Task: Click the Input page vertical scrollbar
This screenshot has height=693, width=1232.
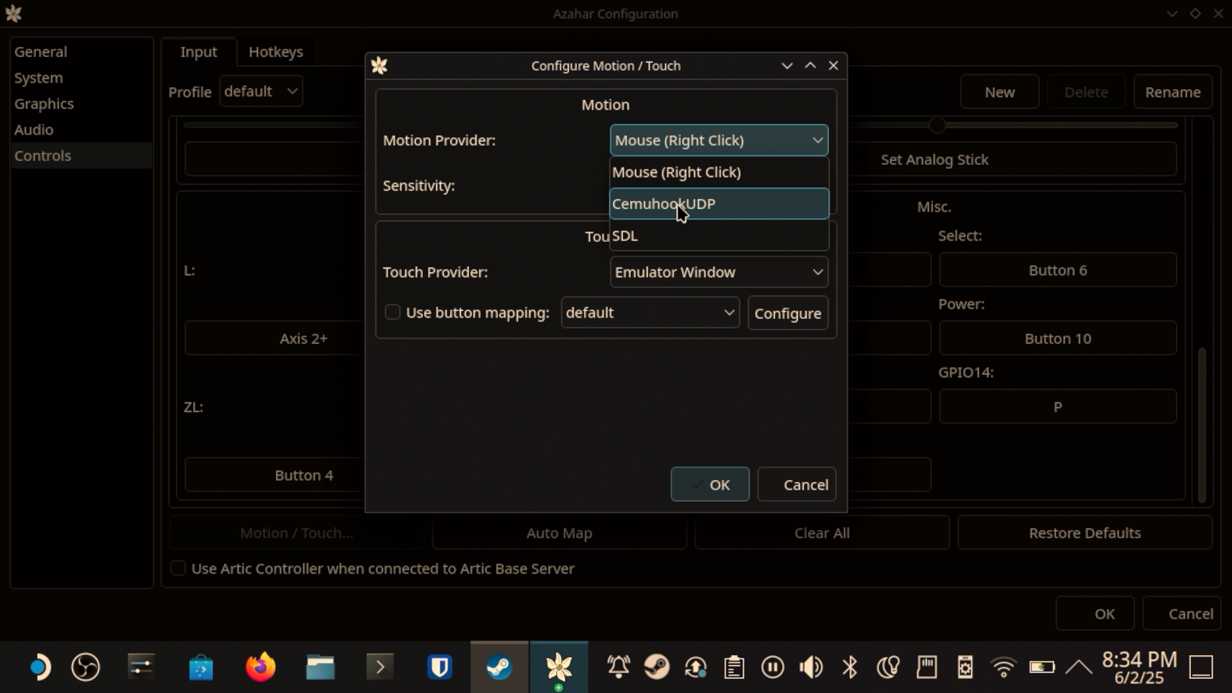Action: [x=1202, y=425]
